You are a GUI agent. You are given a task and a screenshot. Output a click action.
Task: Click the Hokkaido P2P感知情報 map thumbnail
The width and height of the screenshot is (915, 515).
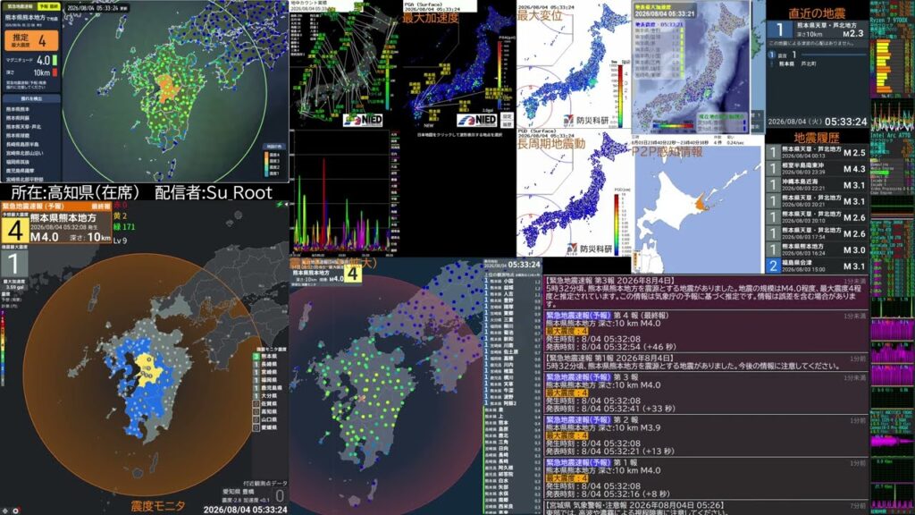coord(697,209)
